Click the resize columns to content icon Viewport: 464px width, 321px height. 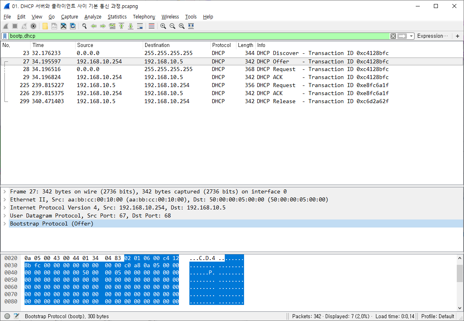191,26
